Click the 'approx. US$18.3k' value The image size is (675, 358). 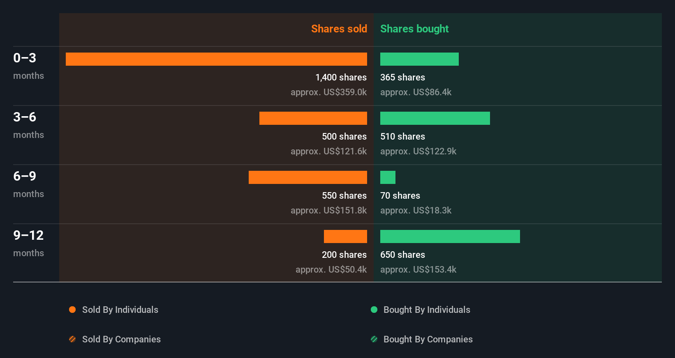click(x=416, y=211)
